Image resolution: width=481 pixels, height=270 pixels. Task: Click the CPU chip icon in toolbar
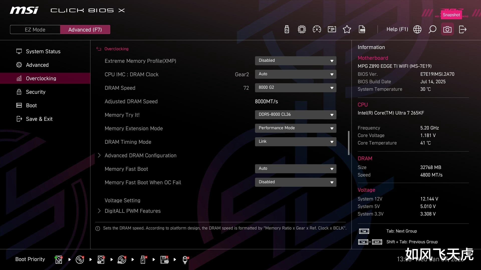pyautogui.click(x=302, y=29)
